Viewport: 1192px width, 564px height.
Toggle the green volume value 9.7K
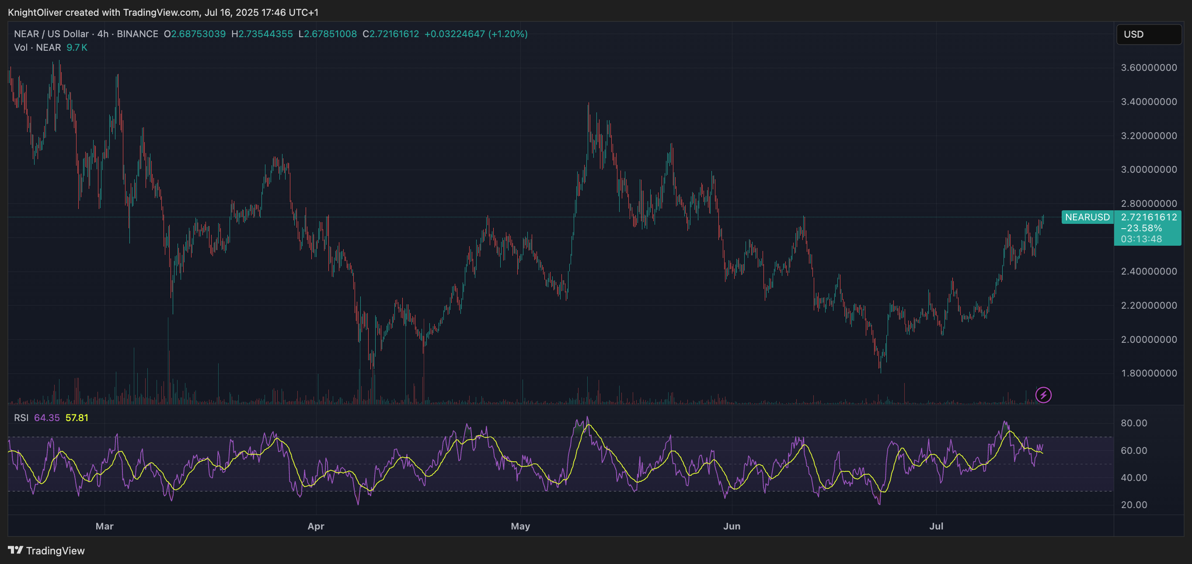click(x=77, y=47)
